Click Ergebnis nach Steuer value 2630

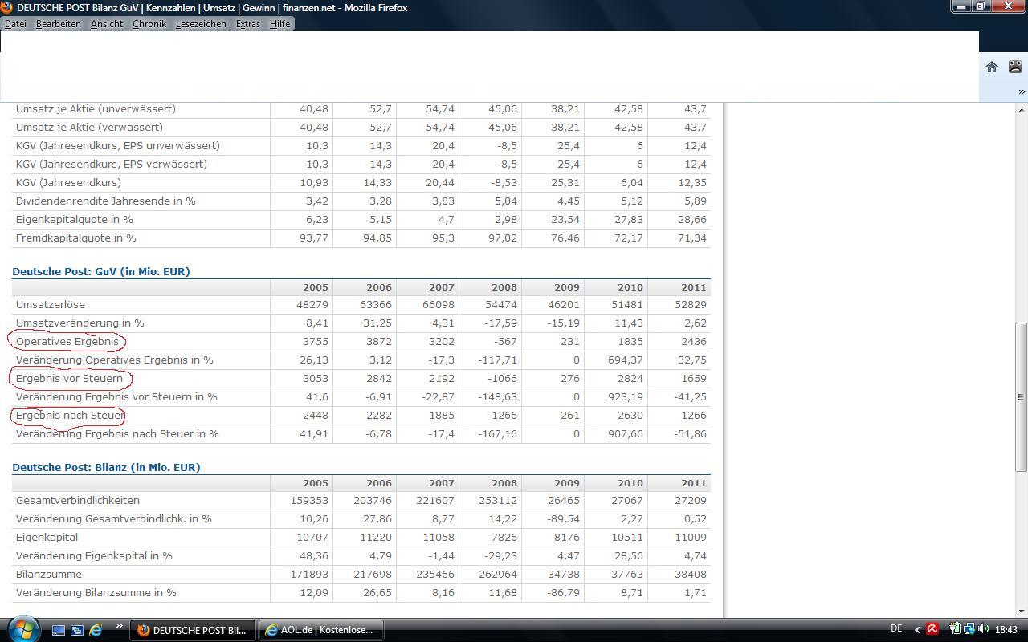[x=630, y=415]
